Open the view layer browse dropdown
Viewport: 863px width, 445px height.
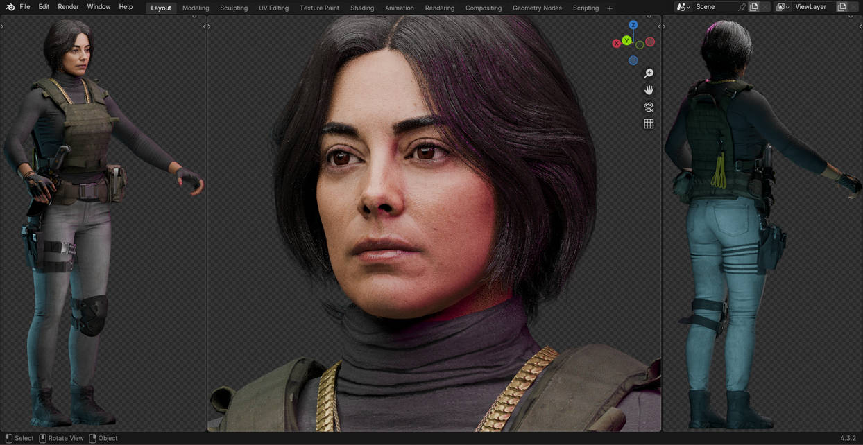click(783, 7)
